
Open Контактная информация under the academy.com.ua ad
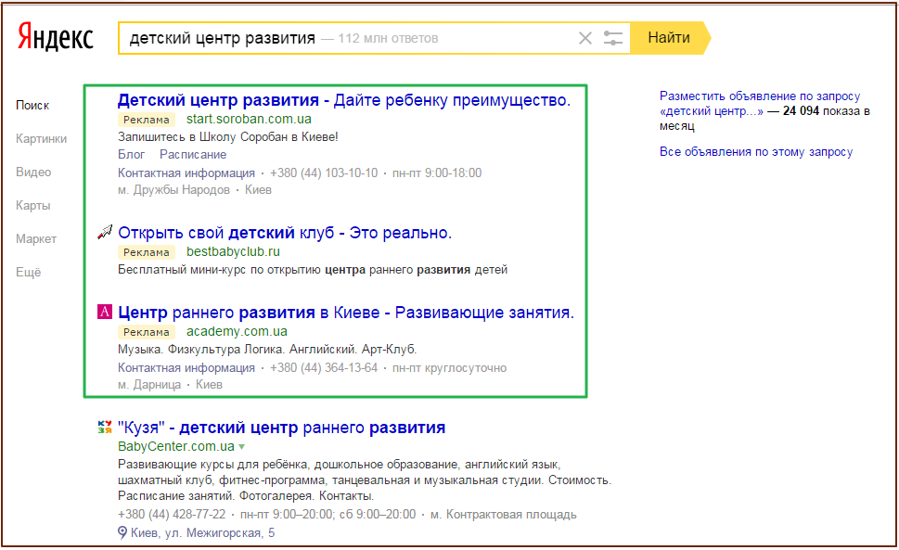(186, 368)
